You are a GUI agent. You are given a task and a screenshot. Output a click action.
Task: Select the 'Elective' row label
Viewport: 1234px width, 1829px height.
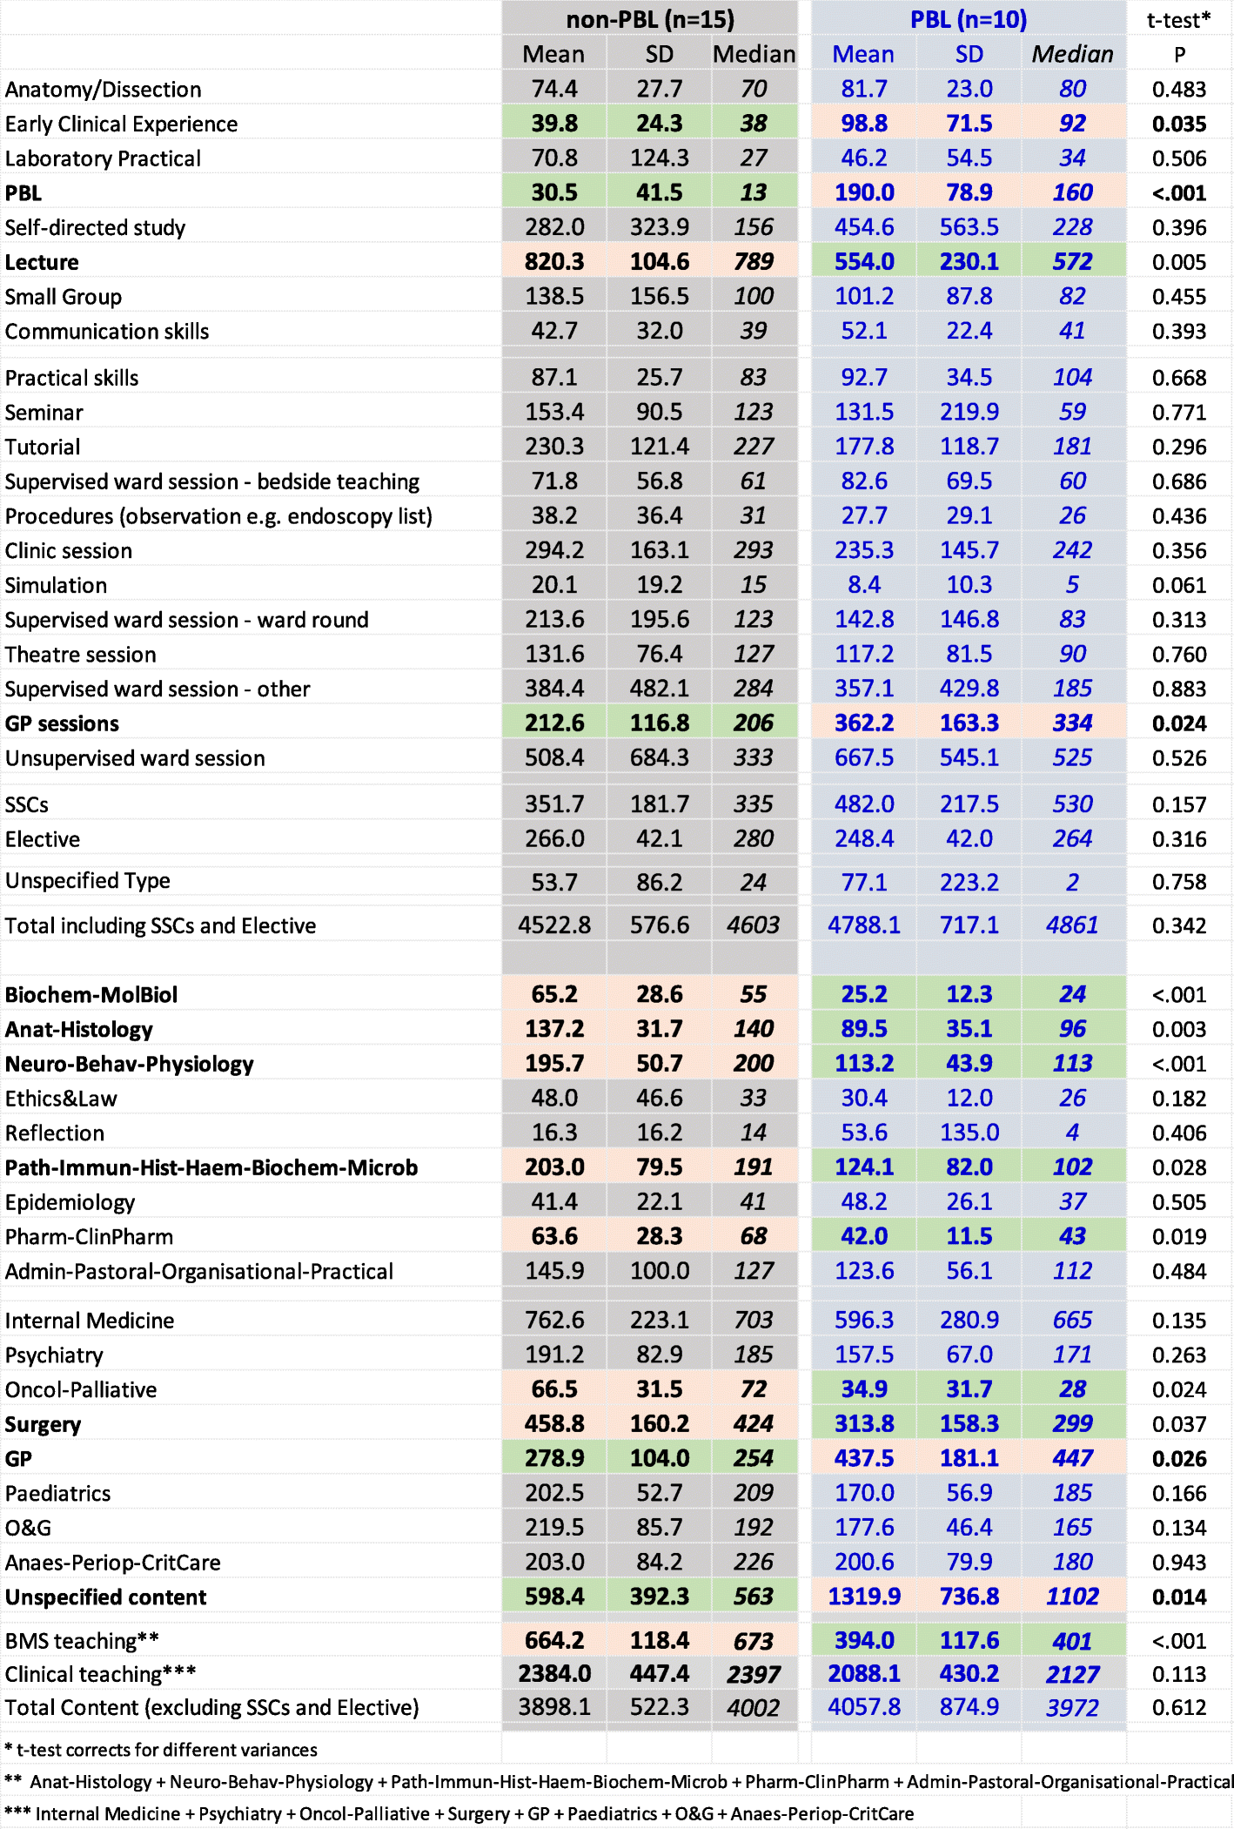[x=42, y=840]
